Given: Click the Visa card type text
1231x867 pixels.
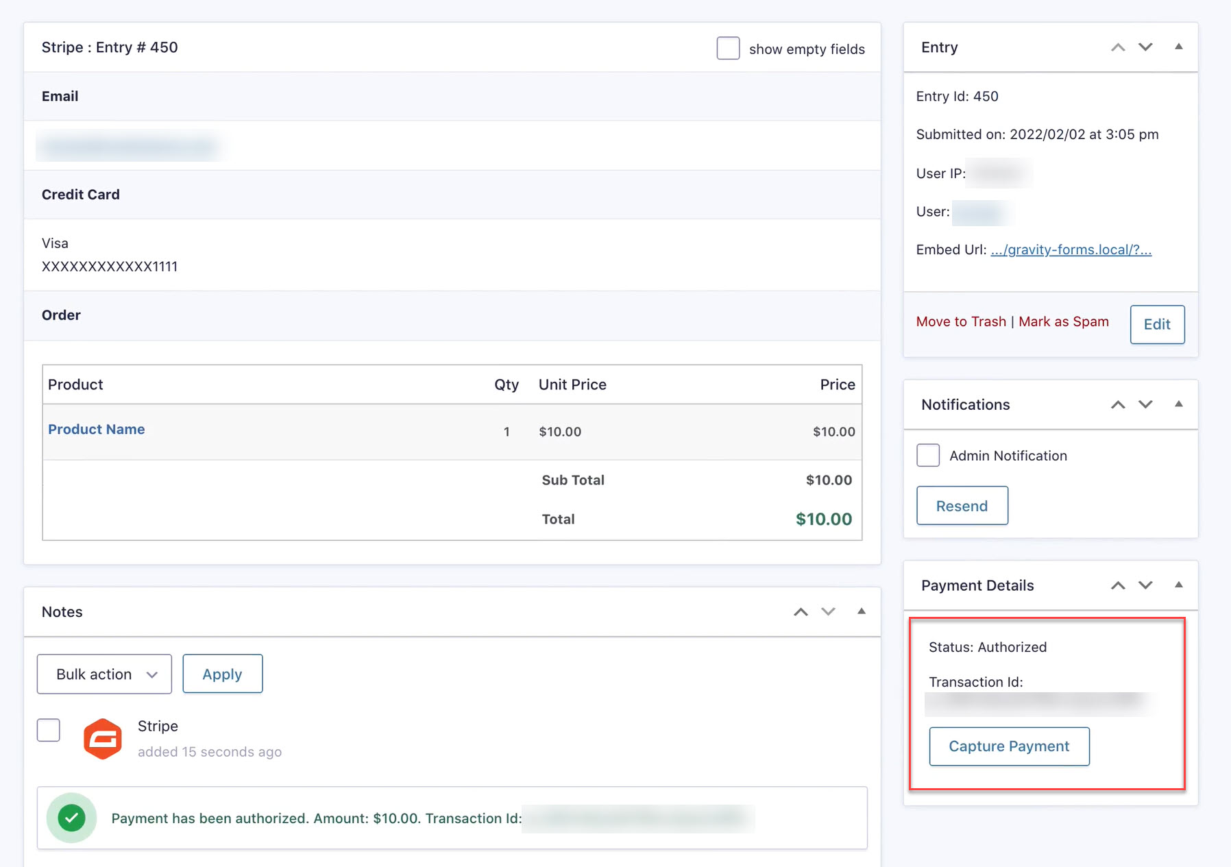Looking at the screenshot, I should [x=55, y=243].
